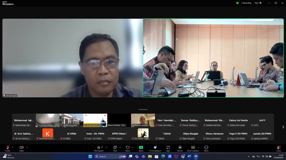Click the Record icon

[x=180, y=148]
